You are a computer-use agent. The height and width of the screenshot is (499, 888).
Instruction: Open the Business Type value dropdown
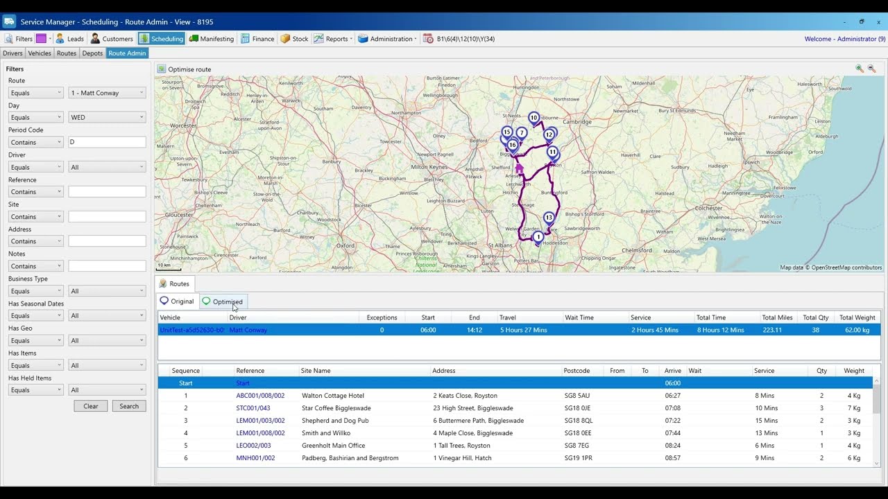[x=107, y=291]
